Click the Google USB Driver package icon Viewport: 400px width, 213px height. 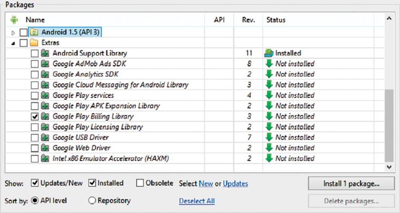(45, 137)
